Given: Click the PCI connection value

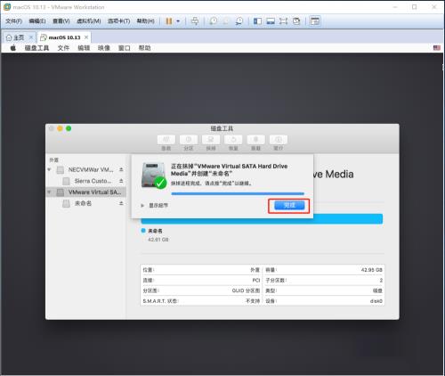Looking at the screenshot, I should coord(256,280).
